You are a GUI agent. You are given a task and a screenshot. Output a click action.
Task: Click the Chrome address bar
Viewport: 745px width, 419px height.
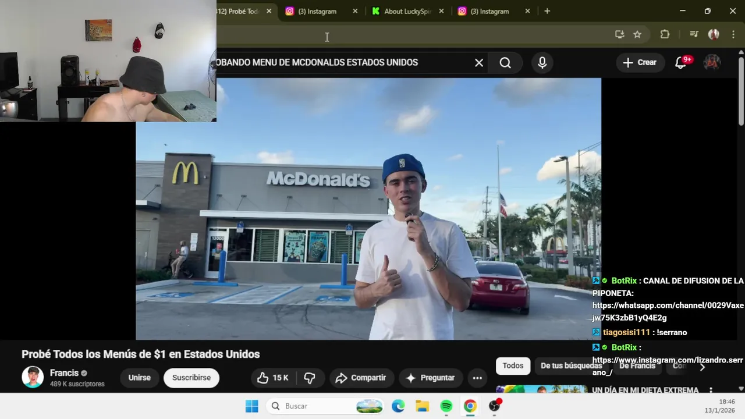tap(413, 34)
